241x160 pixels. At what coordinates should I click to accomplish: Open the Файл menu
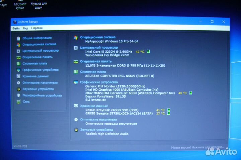point(16,28)
